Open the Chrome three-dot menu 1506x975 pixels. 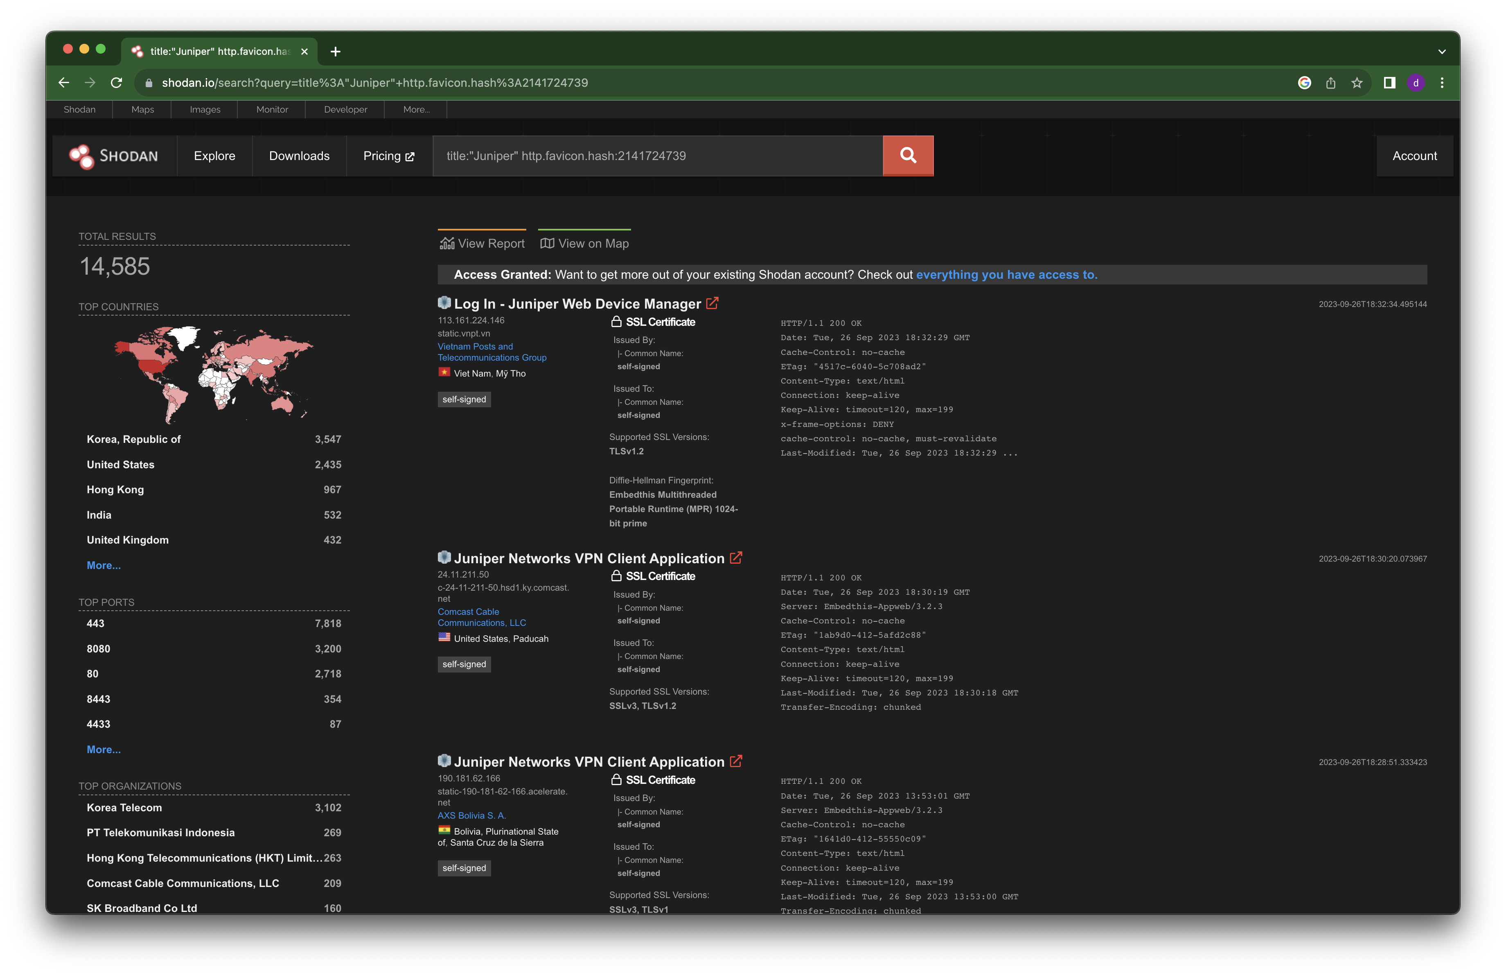coord(1442,83)
